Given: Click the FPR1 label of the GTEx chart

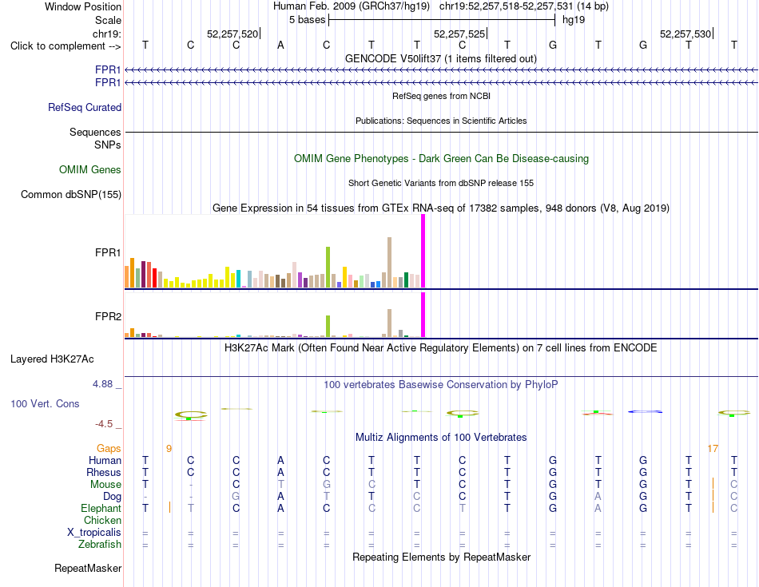Looking at the screenshot, I should 108,252.
